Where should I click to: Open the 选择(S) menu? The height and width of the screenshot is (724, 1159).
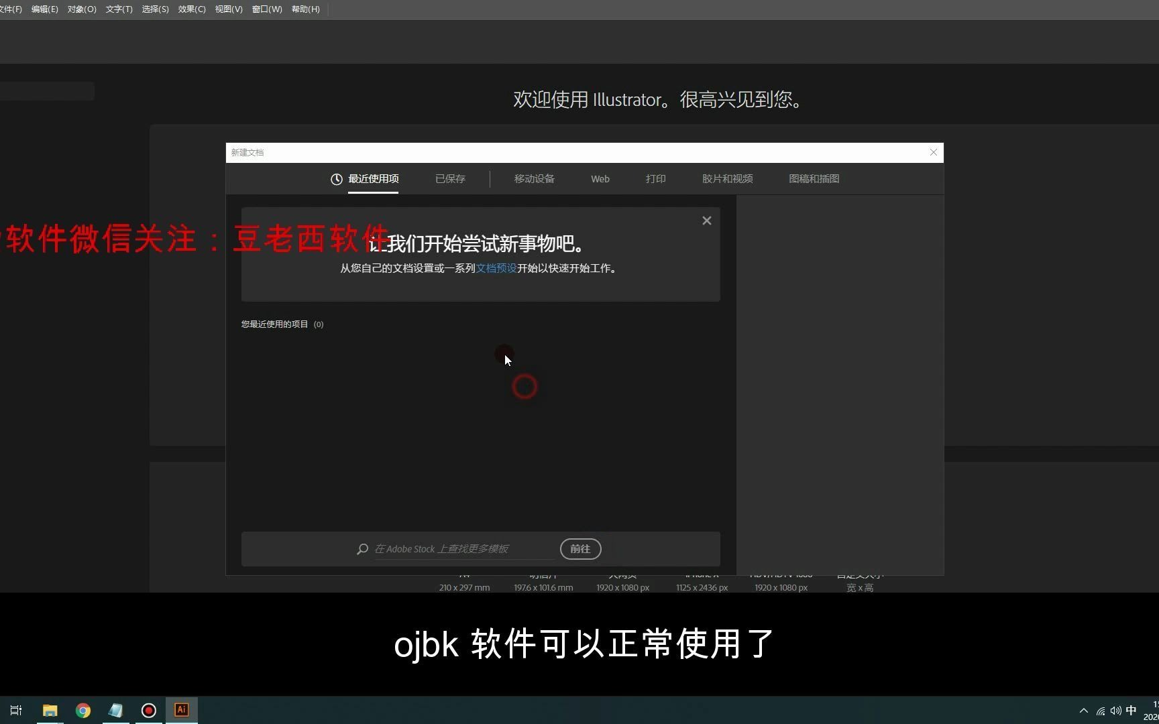click(155, 9)
